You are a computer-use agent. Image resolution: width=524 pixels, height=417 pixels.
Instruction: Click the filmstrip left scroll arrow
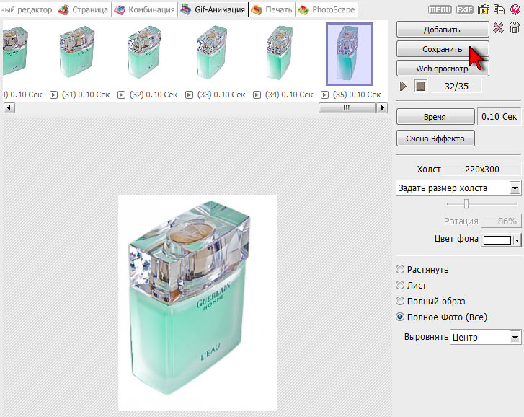coord(9,108)
